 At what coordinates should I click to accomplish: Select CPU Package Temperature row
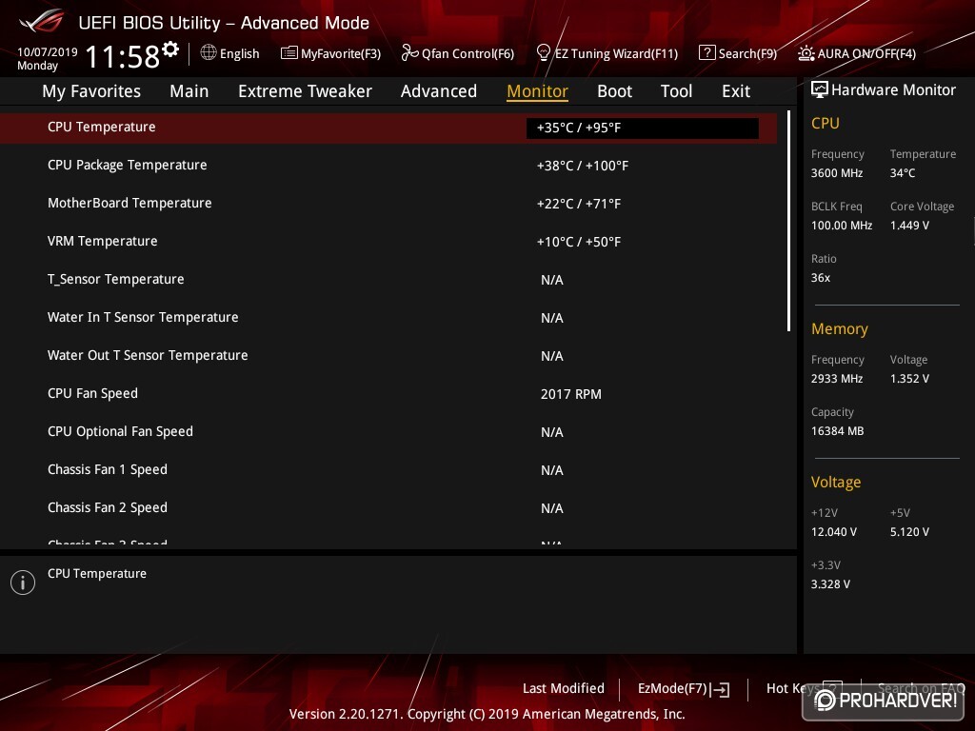388,166
